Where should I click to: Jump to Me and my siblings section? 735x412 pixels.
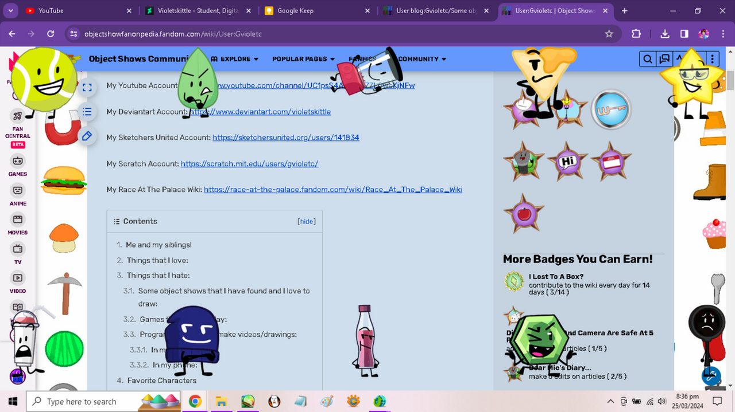coord(158,245)
